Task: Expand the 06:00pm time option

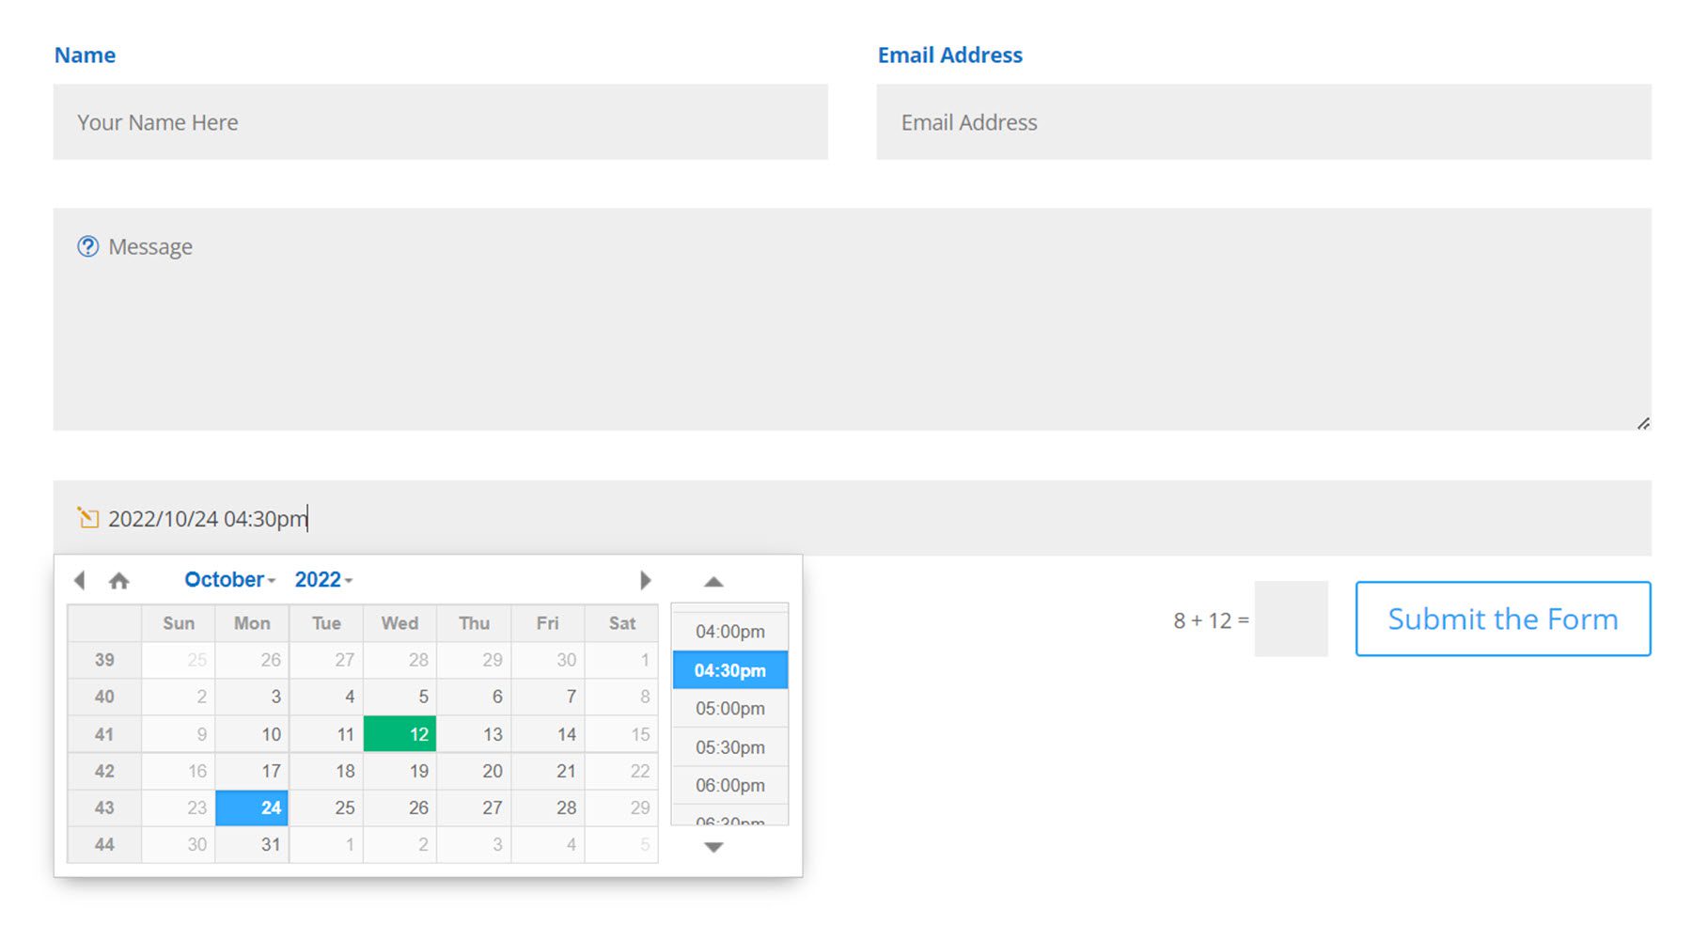Action: point(730,785)
